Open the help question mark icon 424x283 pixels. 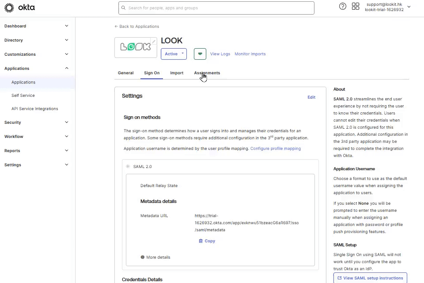(343, 6)
